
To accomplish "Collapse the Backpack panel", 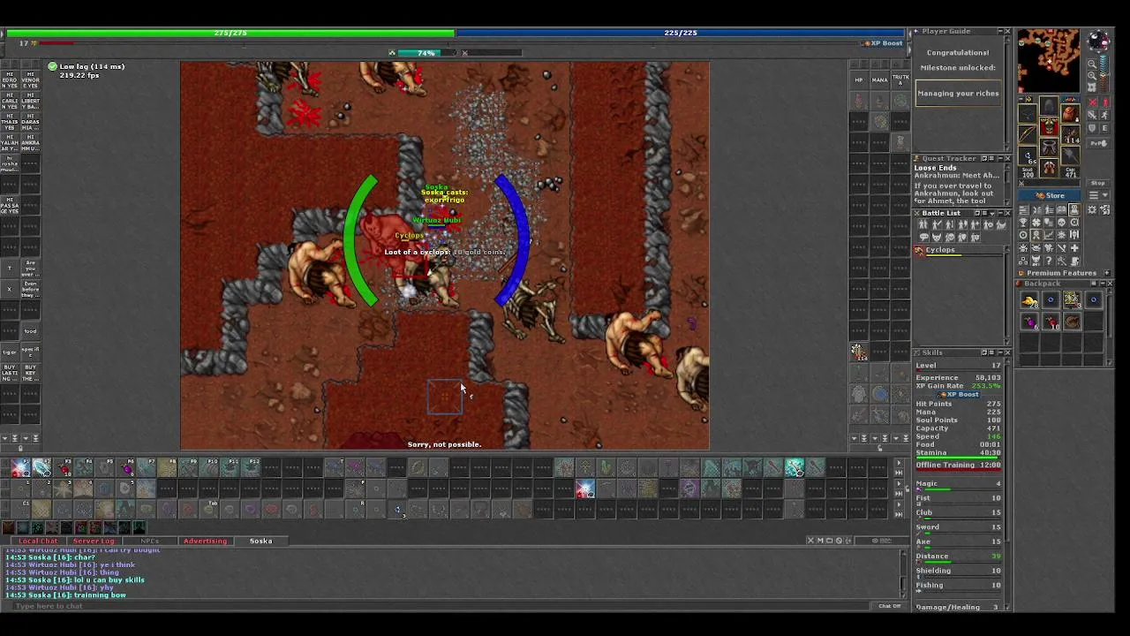I will tap(1103, 284).
